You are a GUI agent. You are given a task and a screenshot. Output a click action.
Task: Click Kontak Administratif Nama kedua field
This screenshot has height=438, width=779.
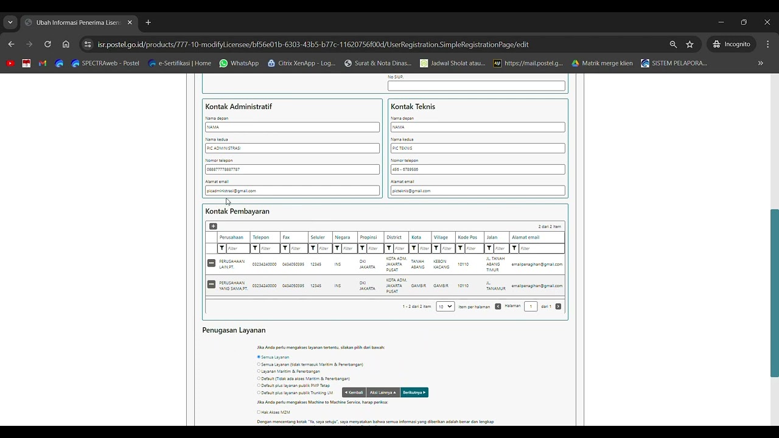[292, 148]
